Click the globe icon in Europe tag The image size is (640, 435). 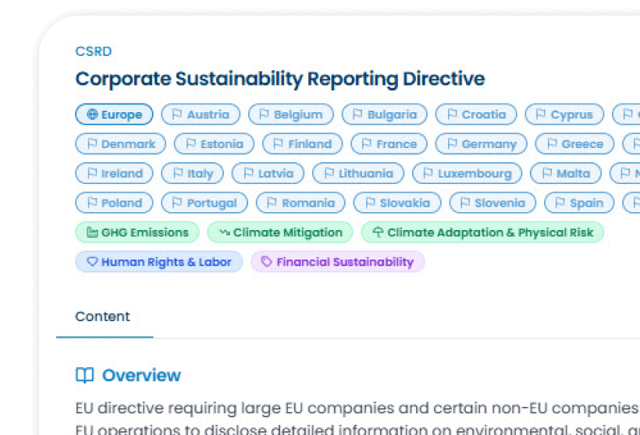[x=92, y=114]
